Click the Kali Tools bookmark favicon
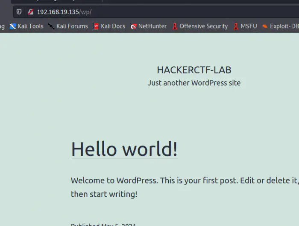299x226 pixels. point(13,26)
